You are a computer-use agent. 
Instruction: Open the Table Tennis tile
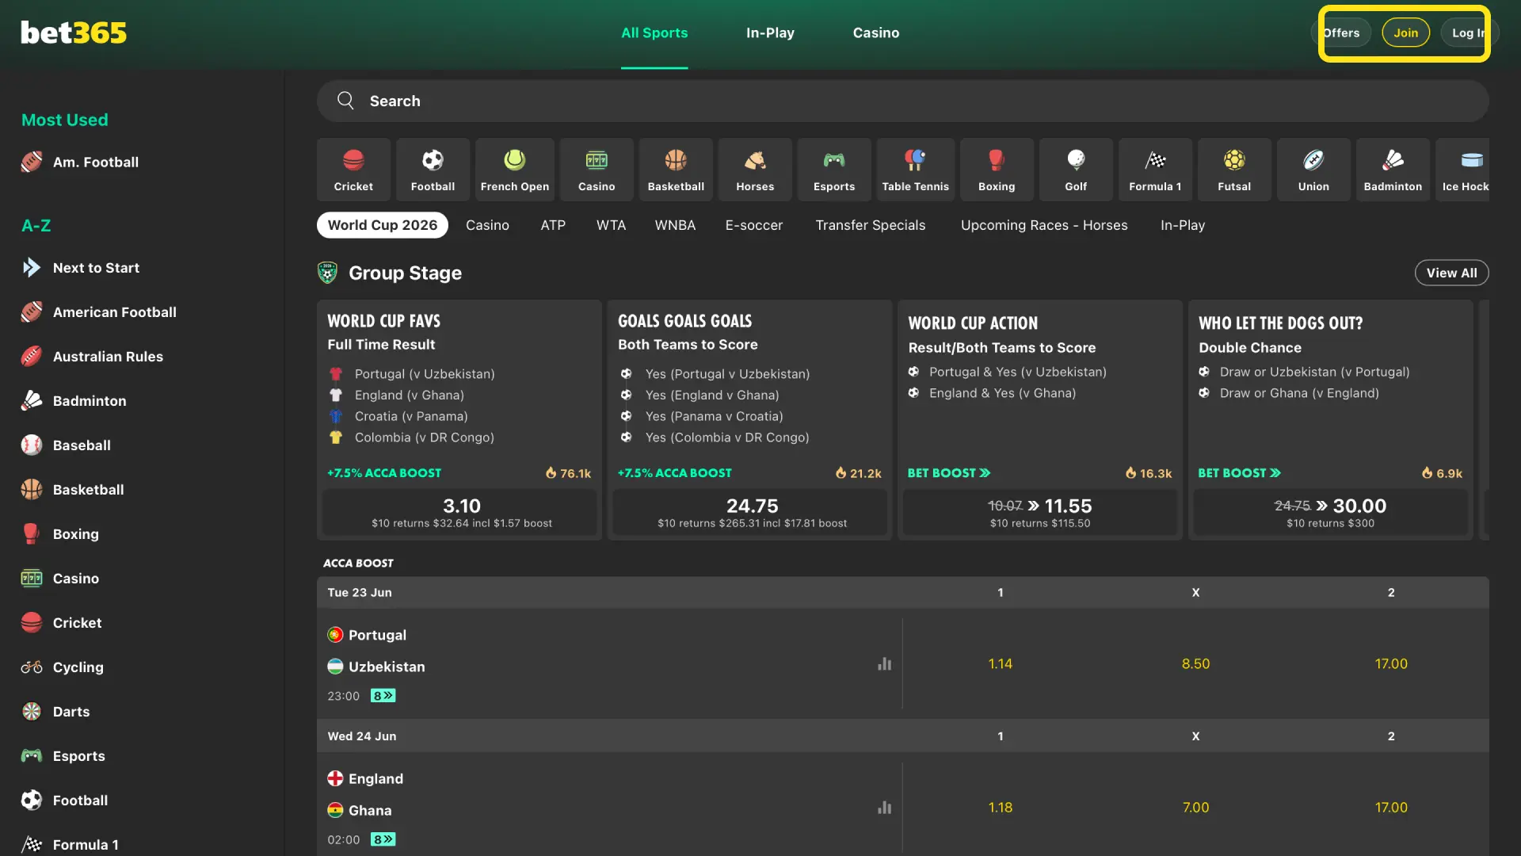pyautogui.click(x=916, y=170)
